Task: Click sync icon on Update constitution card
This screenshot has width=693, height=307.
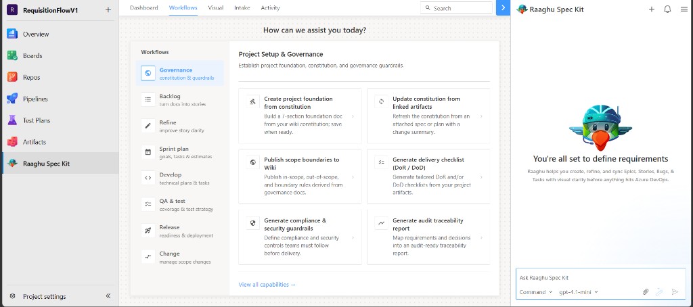Action: [381, 101]
